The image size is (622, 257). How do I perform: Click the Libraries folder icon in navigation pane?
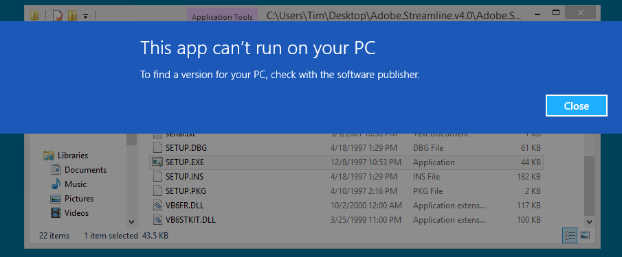(x=49, y=156)
